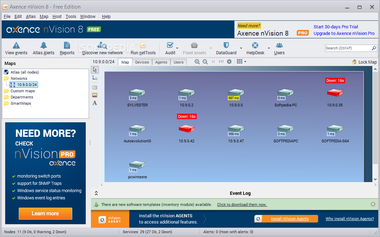Image resolution: width=380 pixels, height=237 pixels.
Task: Click the Fixed assets icon
Action: [194, 45]
